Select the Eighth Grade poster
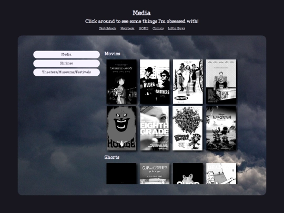 click(155, 128)
